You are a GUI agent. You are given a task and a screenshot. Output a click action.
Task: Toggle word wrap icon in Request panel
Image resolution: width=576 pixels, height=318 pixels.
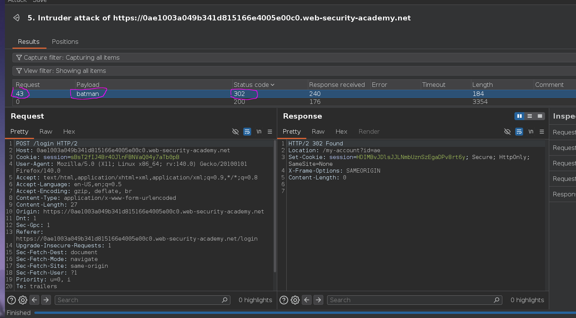247,131
